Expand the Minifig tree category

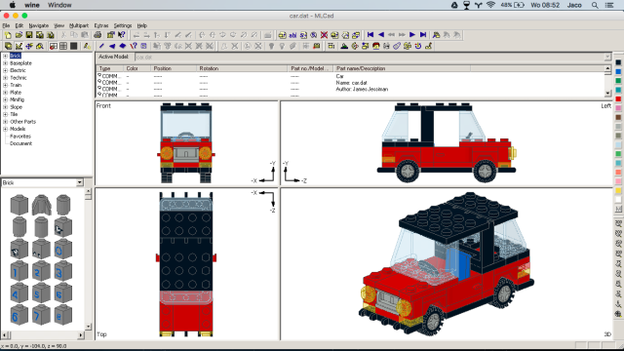[x=5, y=99]
